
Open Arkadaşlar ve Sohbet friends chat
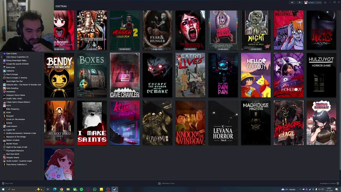click(x=329, y=183)
